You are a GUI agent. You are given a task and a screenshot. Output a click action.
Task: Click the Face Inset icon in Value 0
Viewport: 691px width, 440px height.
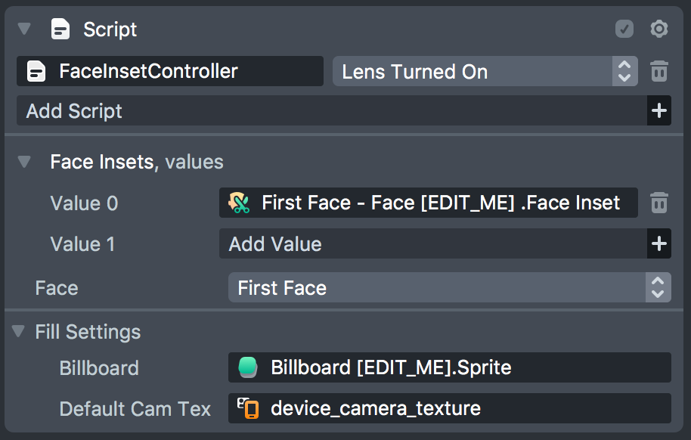[x=241, y=203]
